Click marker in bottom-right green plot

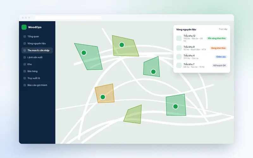[176, 106]
